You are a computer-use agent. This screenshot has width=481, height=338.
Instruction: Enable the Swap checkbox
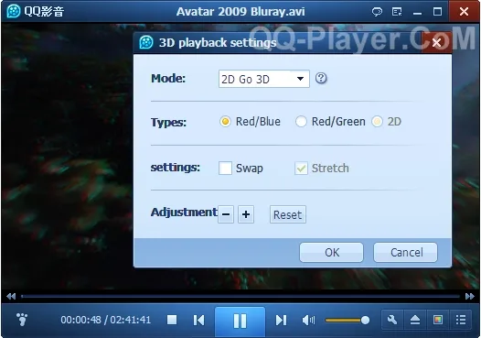click(225, 169)
